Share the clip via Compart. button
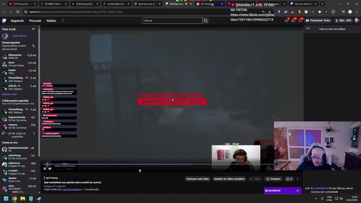Viewport: 361px width, 203px height. coord(274,179)
